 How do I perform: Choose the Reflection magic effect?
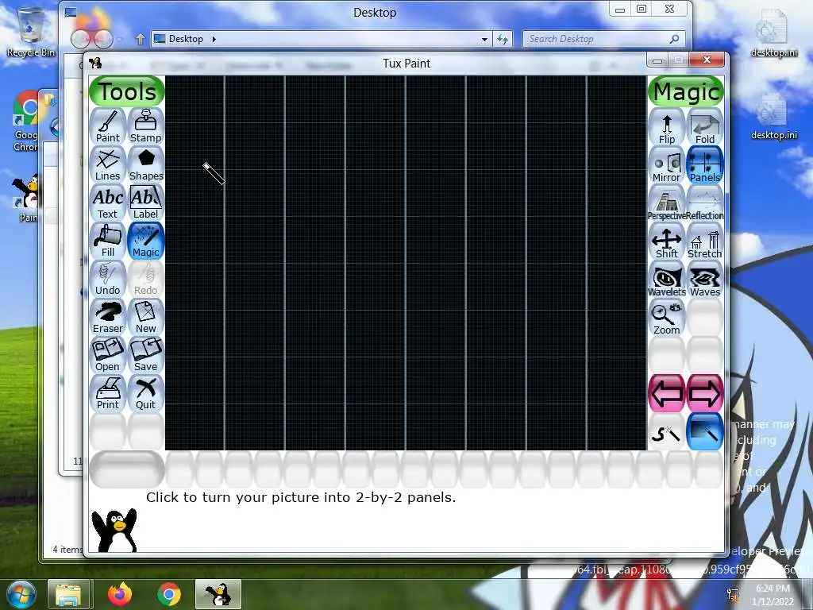[x=705, y=204]
